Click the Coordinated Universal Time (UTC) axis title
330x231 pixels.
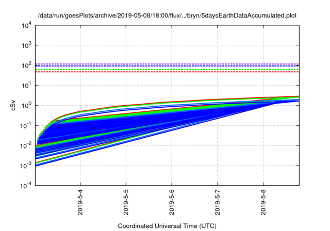click(x=167, y=226)
